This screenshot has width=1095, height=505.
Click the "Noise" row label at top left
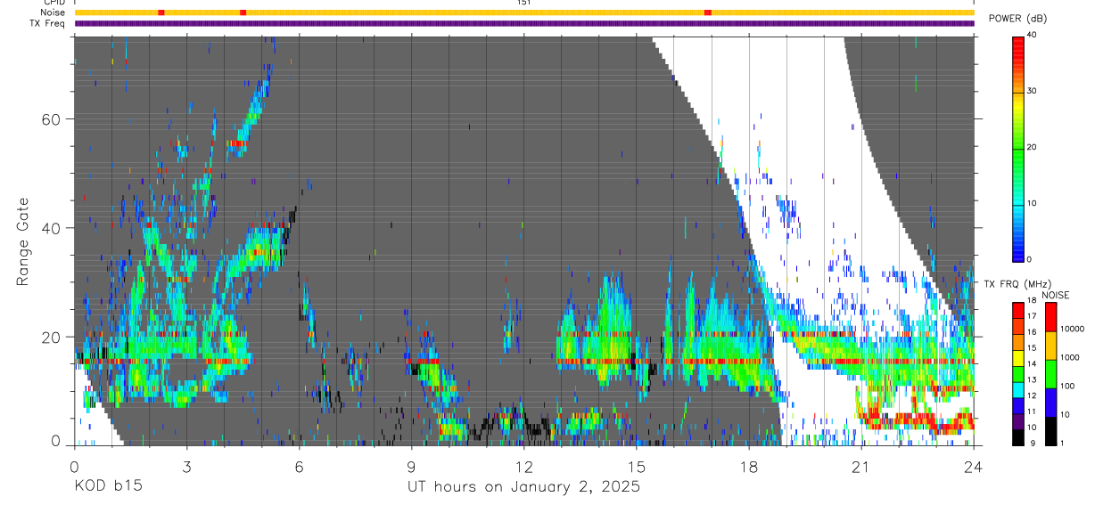(54, 12)
